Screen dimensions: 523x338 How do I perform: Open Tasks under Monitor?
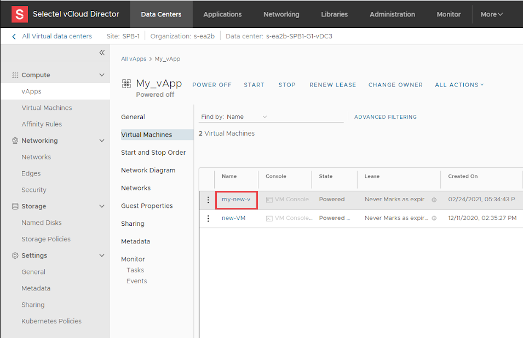[135, 270]
